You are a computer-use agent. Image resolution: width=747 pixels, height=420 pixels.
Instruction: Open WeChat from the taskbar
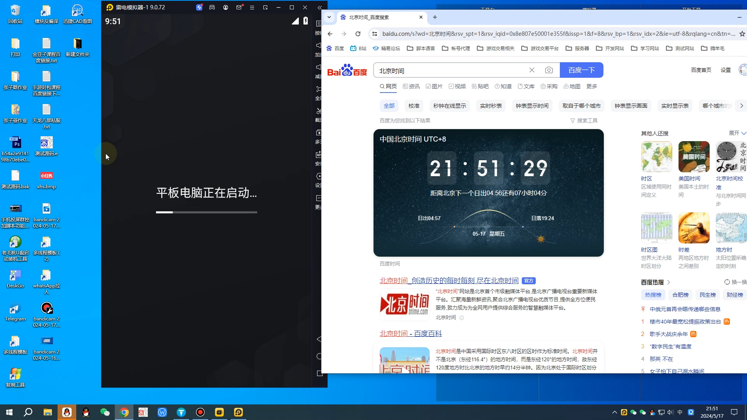(105, 412)
